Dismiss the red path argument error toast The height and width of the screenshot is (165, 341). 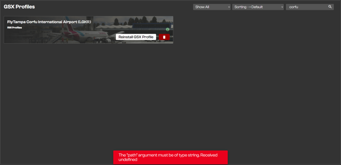click(170, 157)
